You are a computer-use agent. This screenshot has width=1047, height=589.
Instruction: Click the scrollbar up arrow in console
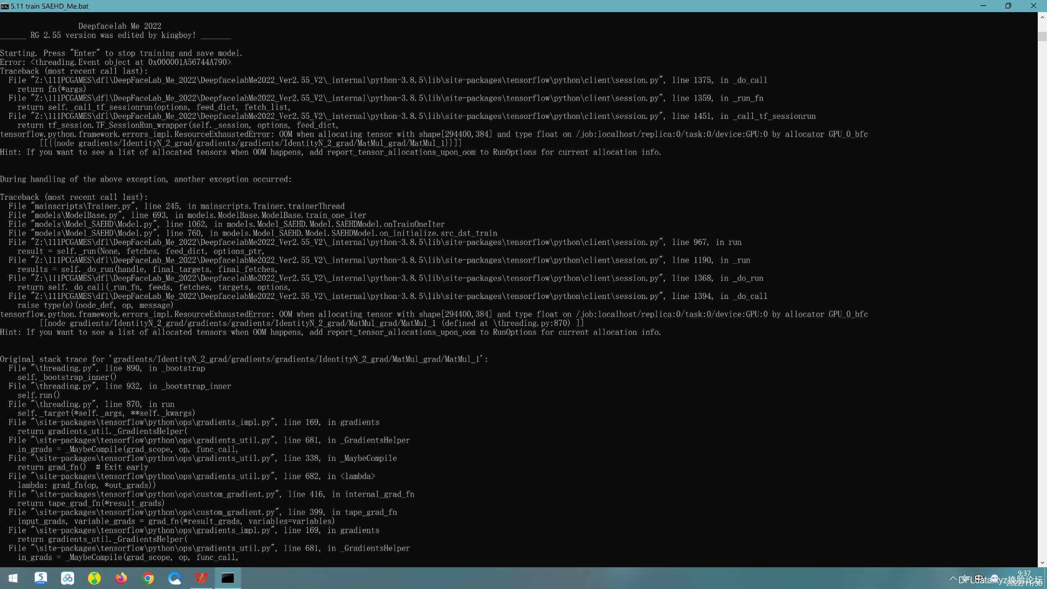click(x=1042, y=17)
